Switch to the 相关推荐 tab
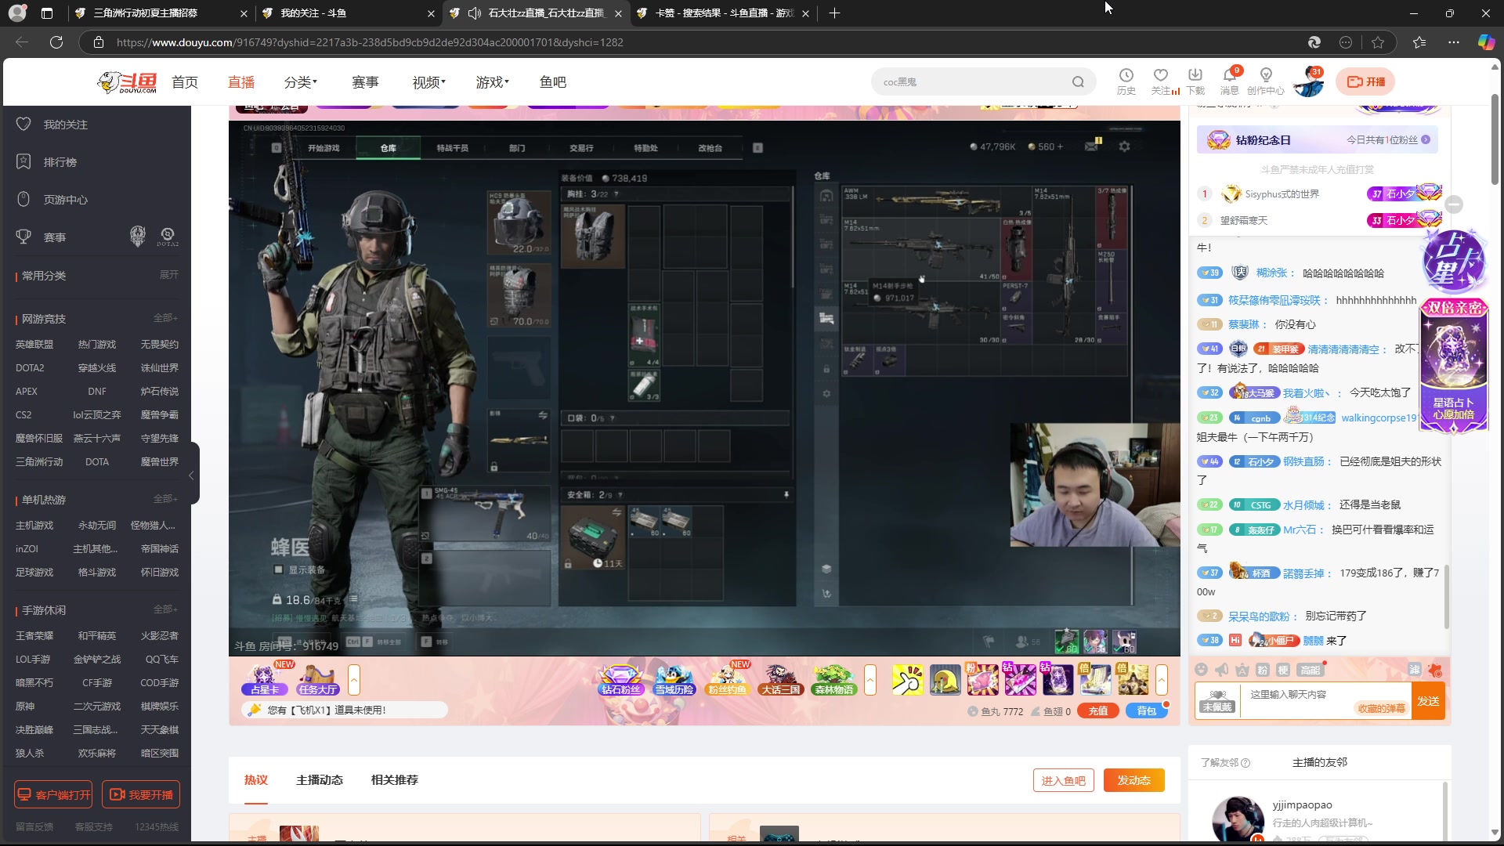The image size is (1504, 846). coord(395,780)
